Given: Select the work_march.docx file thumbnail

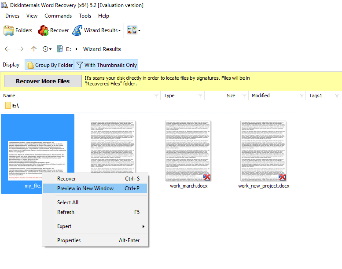Looking at the screenshot, I should pyautogui.click(x=188, y=150).
